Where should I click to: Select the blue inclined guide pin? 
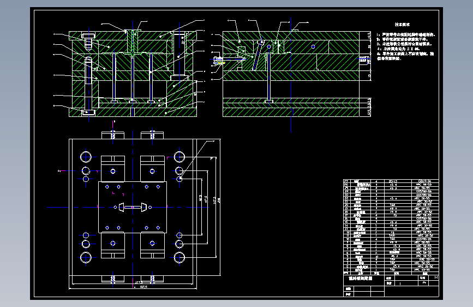click(257, 56)
